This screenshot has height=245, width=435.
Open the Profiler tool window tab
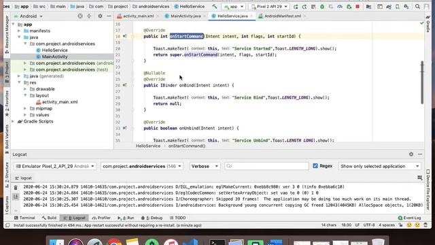point(101,218)
